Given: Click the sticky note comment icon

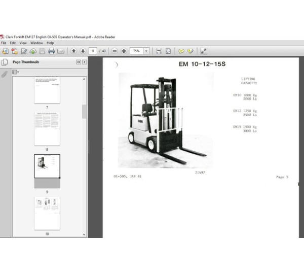Looking at the screenshot, I should [x=181, y=51].
